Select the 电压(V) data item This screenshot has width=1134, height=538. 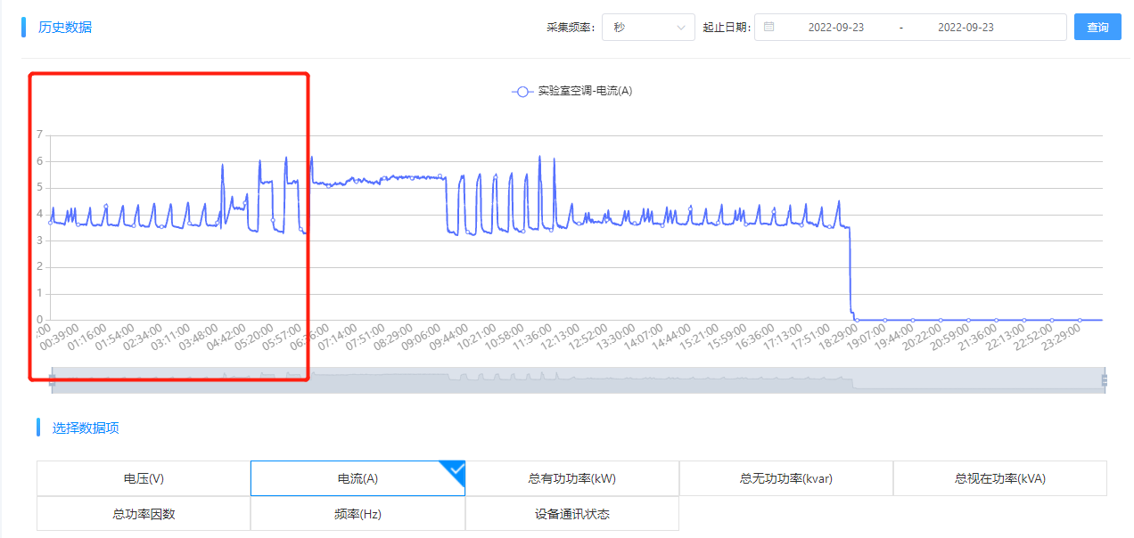[144, 478]
